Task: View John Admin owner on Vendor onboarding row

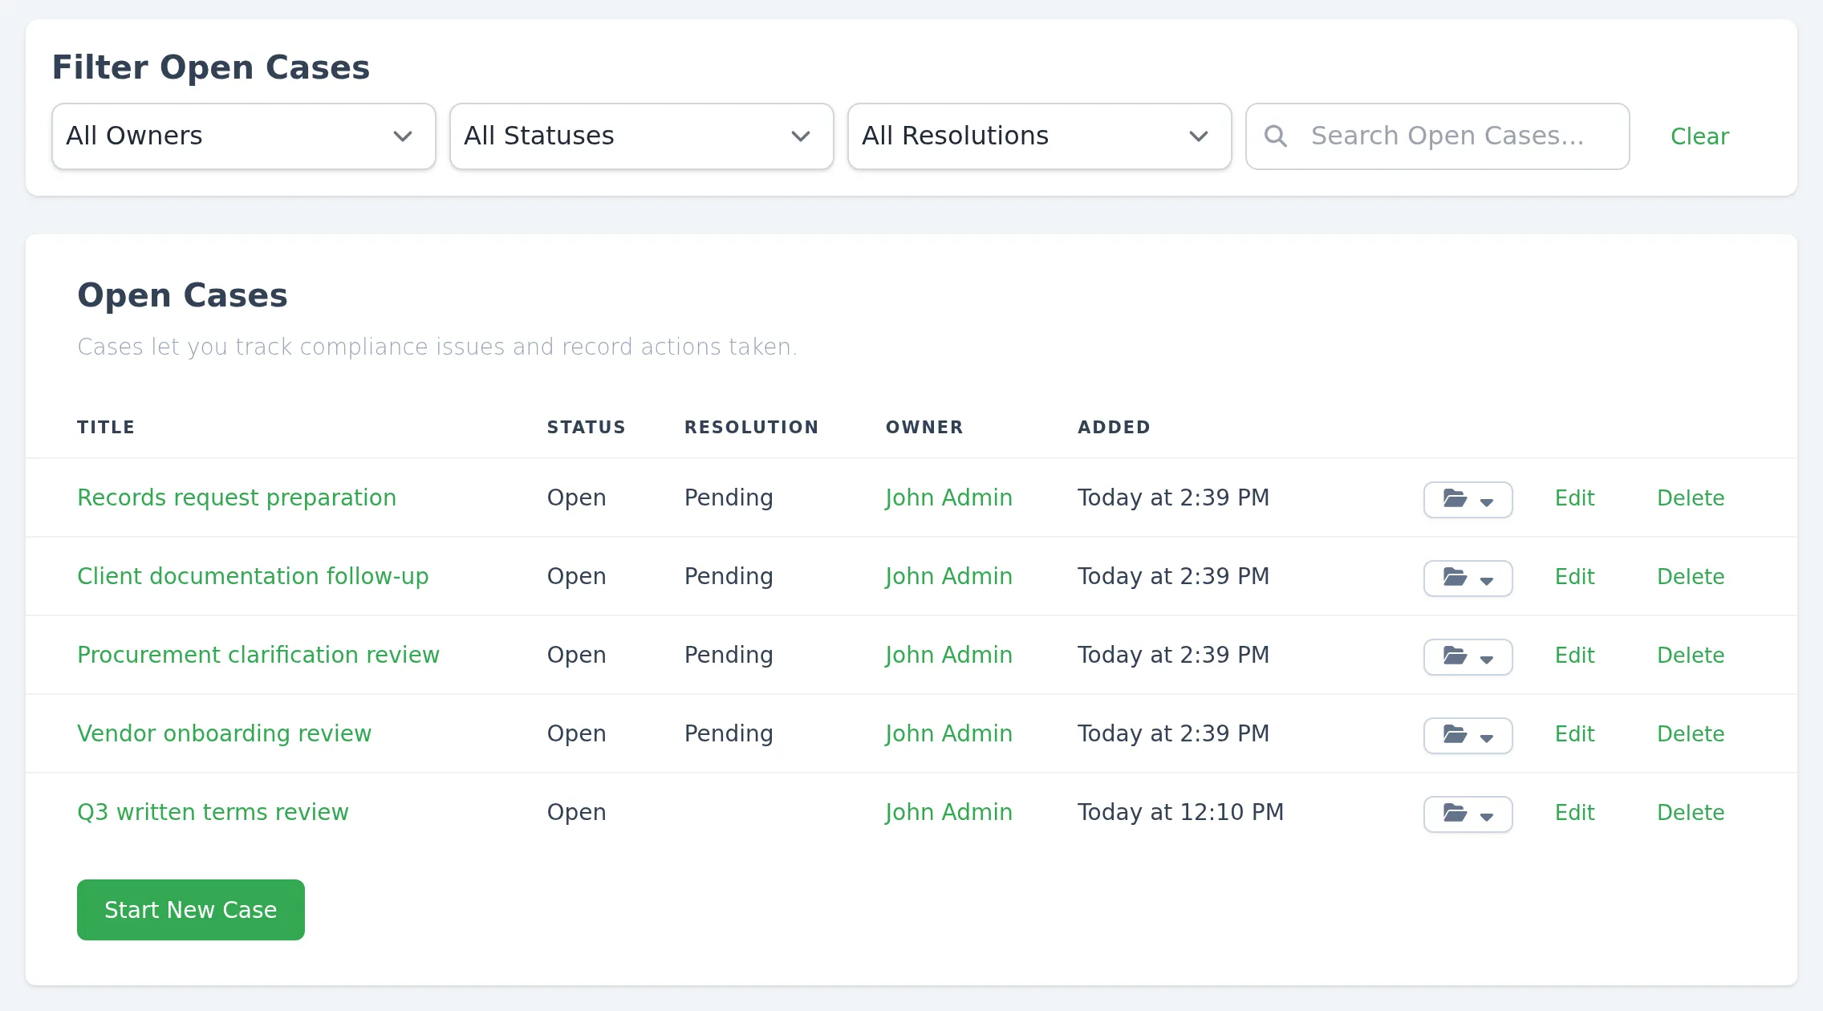Action: [x=948, y=733]
